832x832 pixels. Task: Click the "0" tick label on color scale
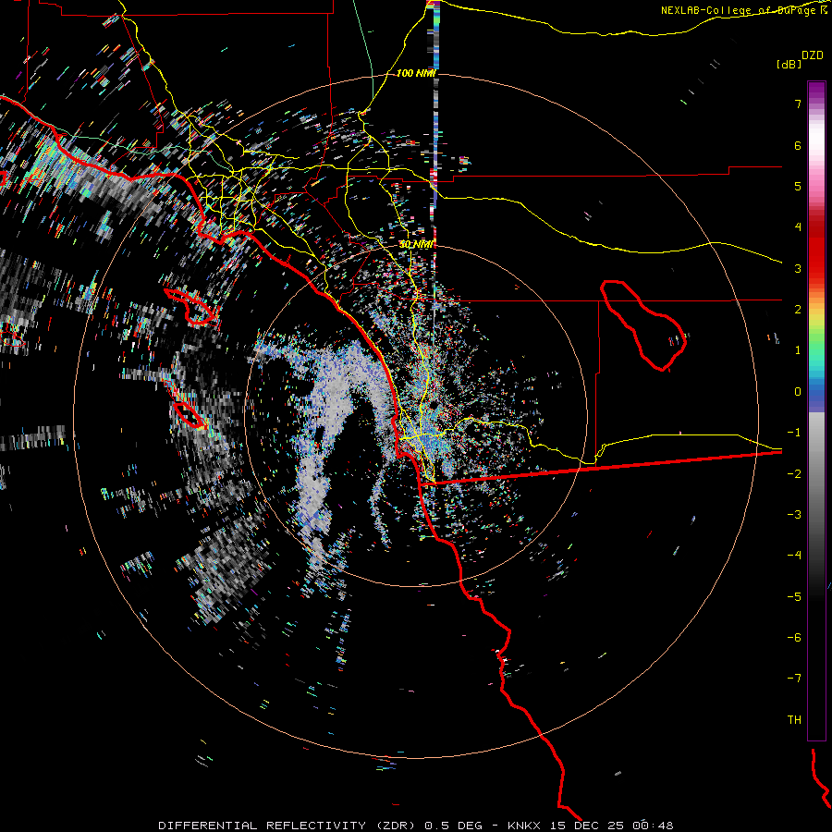point(798,392)
